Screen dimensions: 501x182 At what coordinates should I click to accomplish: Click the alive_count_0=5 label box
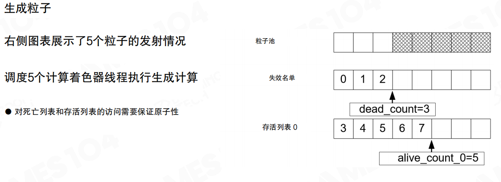(x=432, y=159)
